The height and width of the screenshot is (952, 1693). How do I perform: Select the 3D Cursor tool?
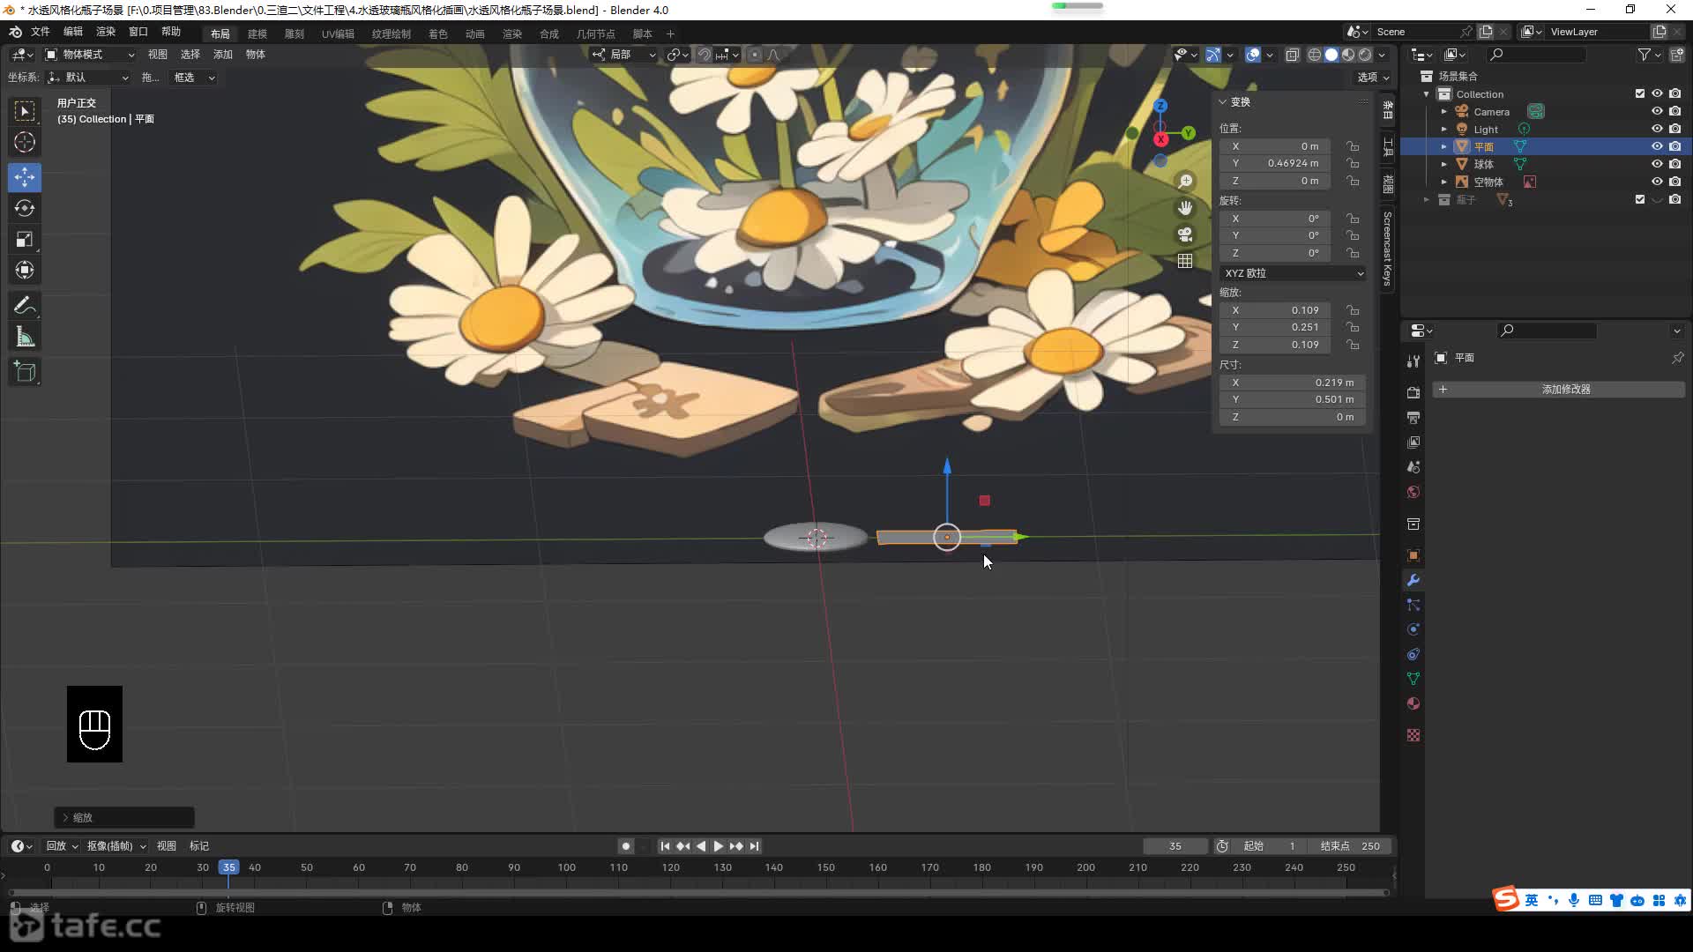click(x=25, y=142)
